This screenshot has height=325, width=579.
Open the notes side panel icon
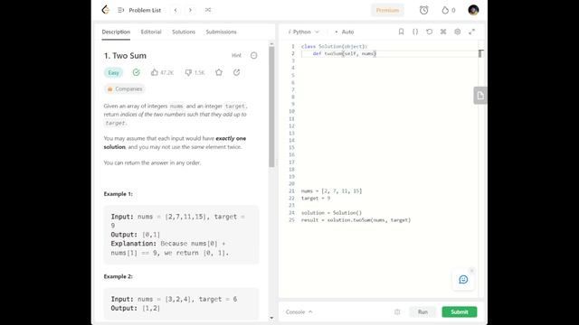[480, 96]
